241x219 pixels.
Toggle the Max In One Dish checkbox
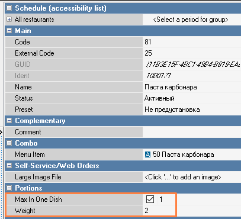click(x=150, y=199)
